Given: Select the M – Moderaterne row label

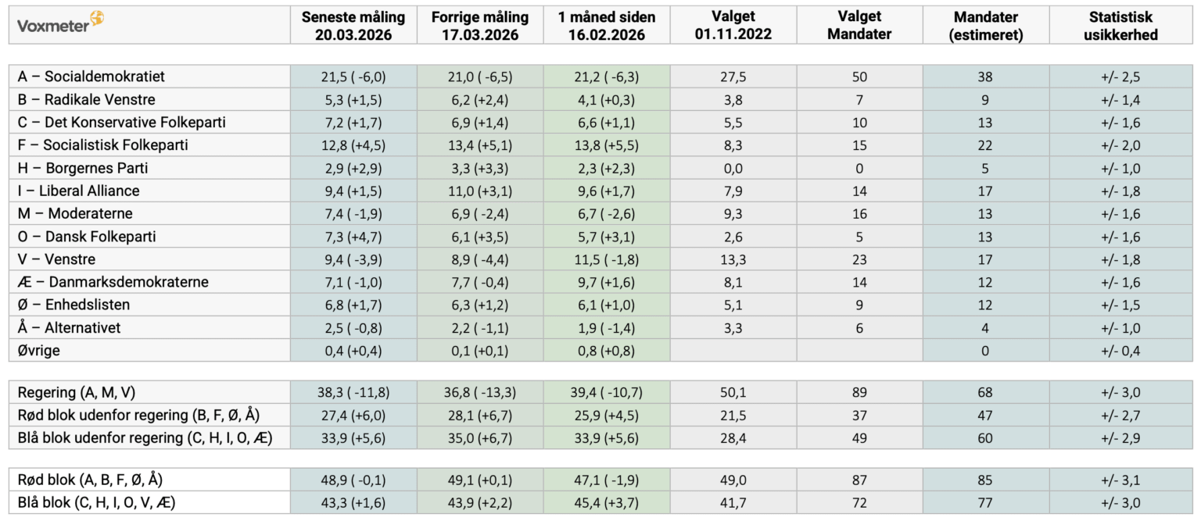Looking at the screenshot, I should coord(75,213).
